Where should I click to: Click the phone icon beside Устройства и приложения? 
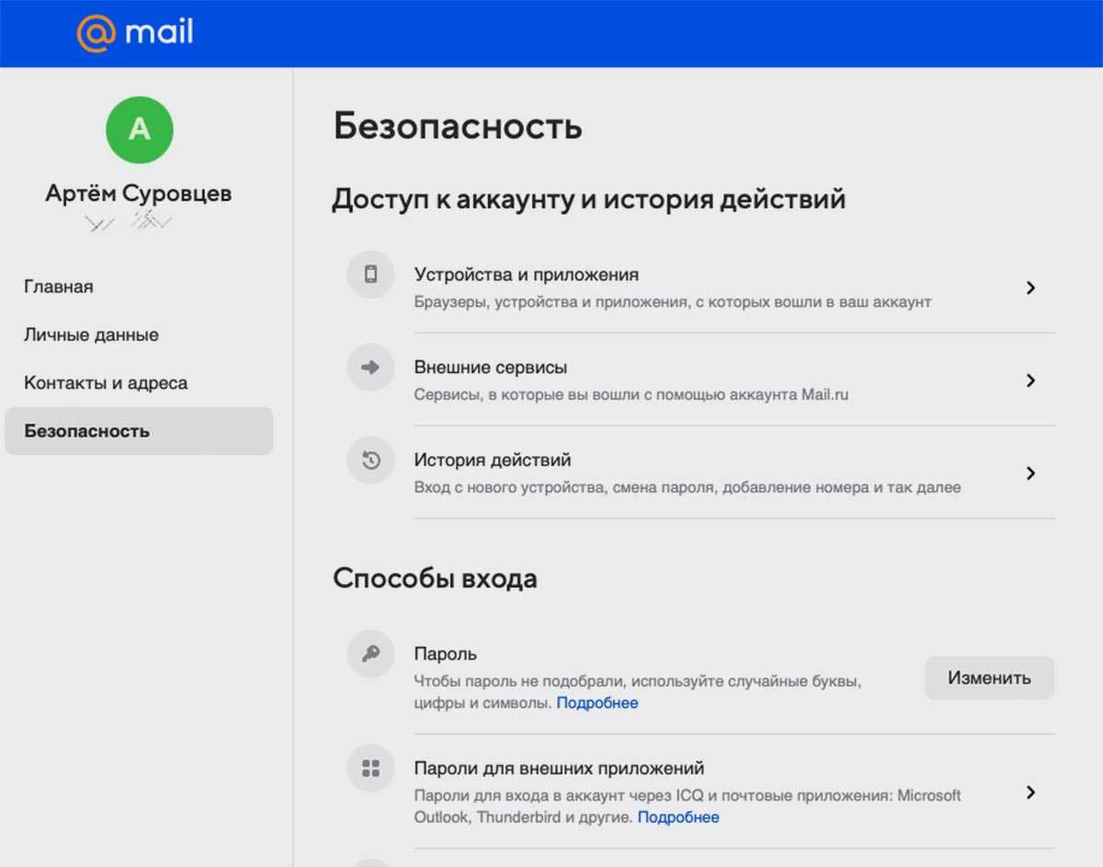pyautogui.click(x=370, y=274)
